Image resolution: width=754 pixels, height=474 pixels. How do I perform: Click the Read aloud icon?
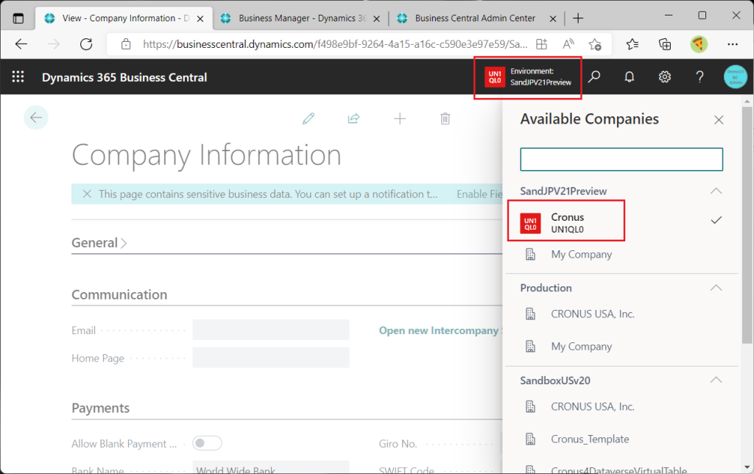[x=568, y=44]
